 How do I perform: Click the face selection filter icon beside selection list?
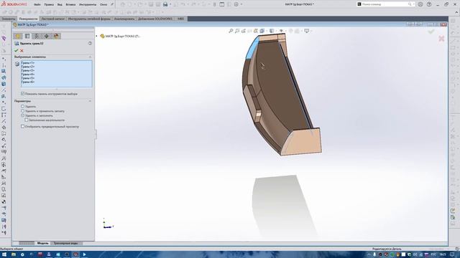17,64
